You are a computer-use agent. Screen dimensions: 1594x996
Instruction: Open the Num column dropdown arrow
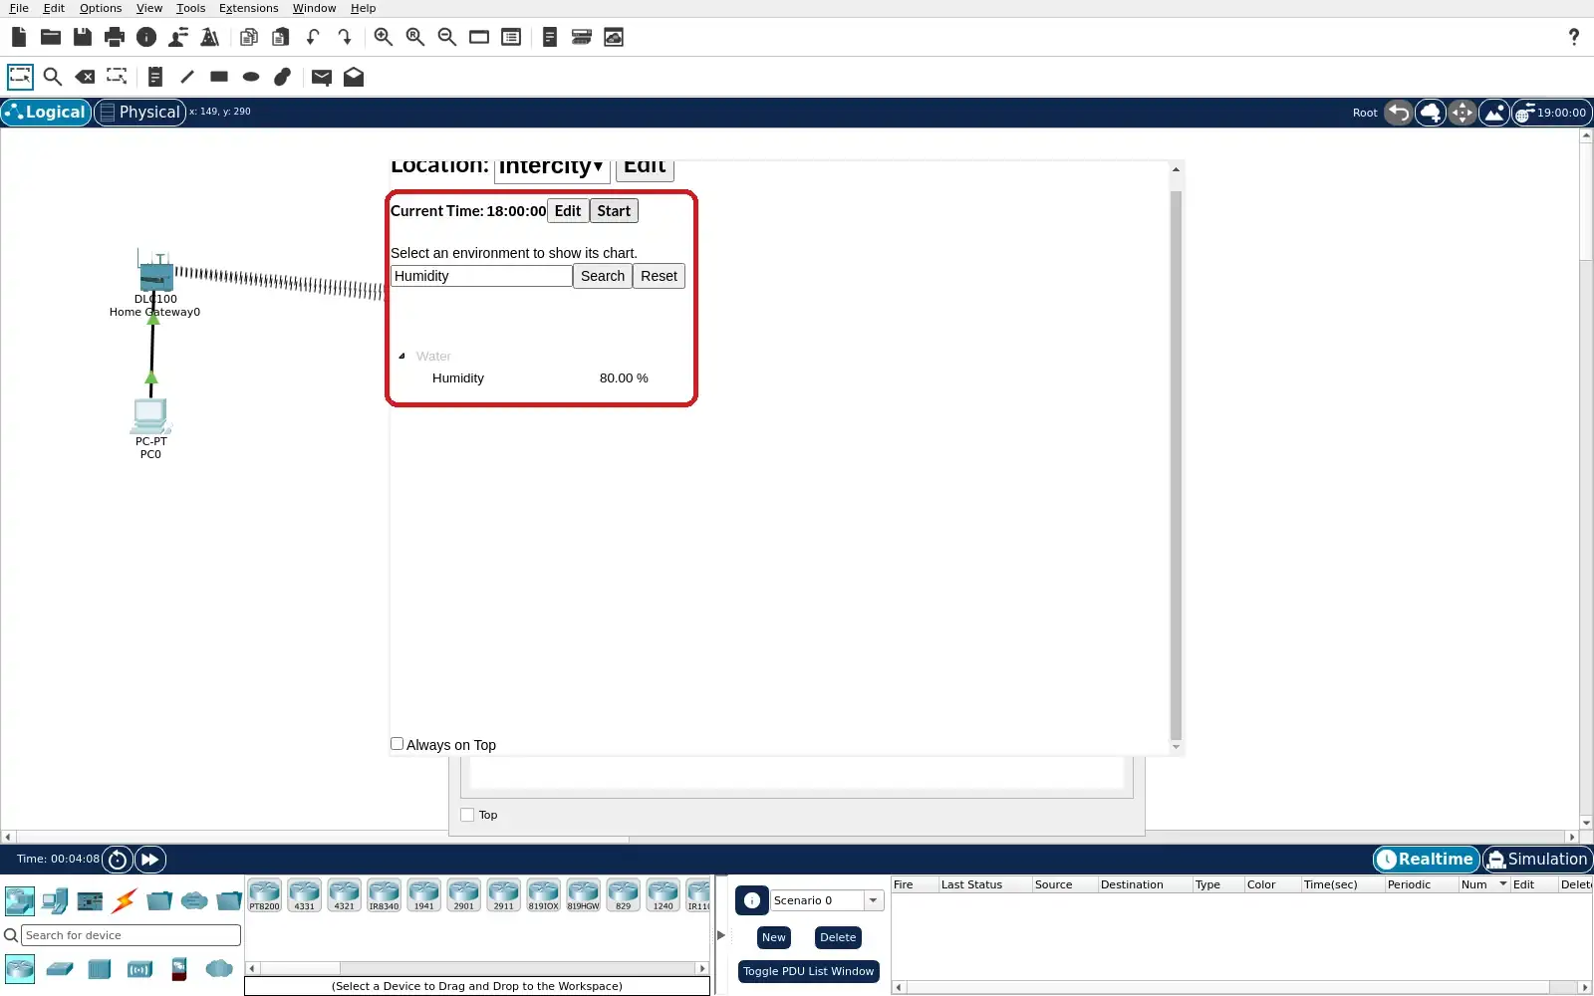tap(1503, 884)
